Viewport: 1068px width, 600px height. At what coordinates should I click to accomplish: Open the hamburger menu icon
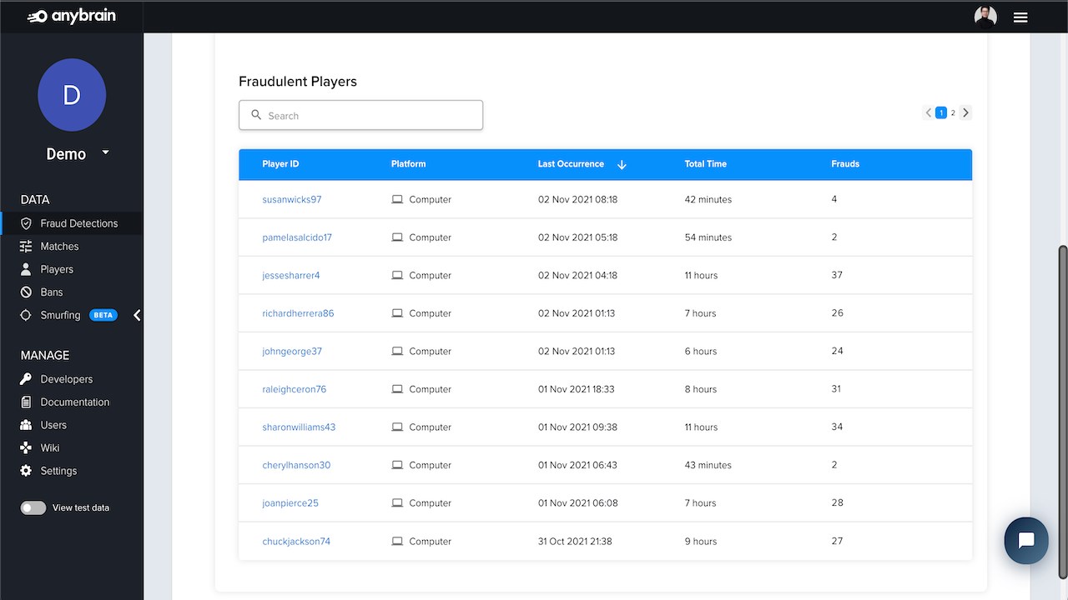point(1020,17)
